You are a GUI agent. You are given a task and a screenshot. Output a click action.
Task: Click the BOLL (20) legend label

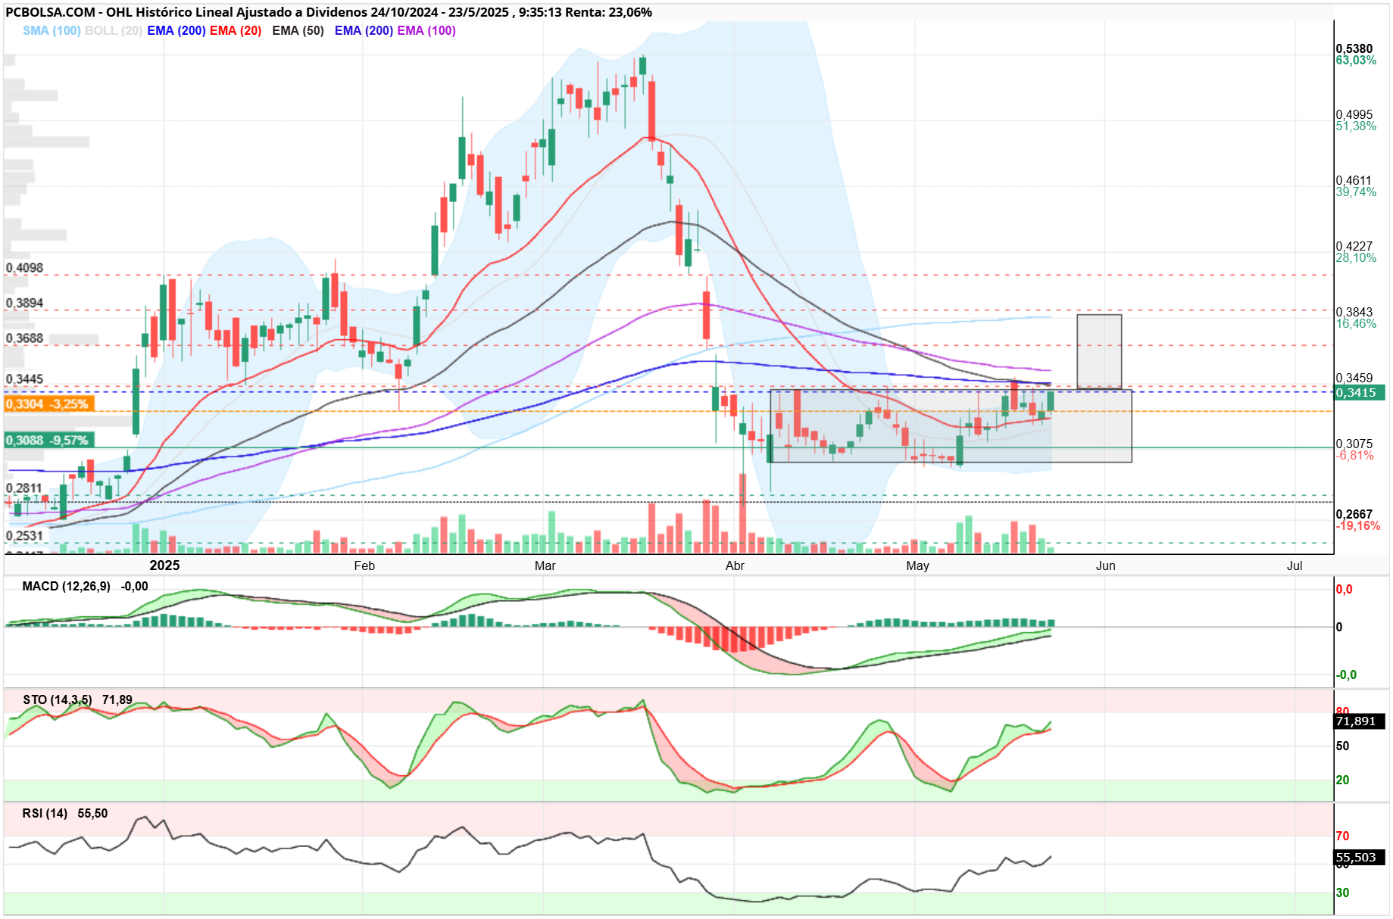114,30
